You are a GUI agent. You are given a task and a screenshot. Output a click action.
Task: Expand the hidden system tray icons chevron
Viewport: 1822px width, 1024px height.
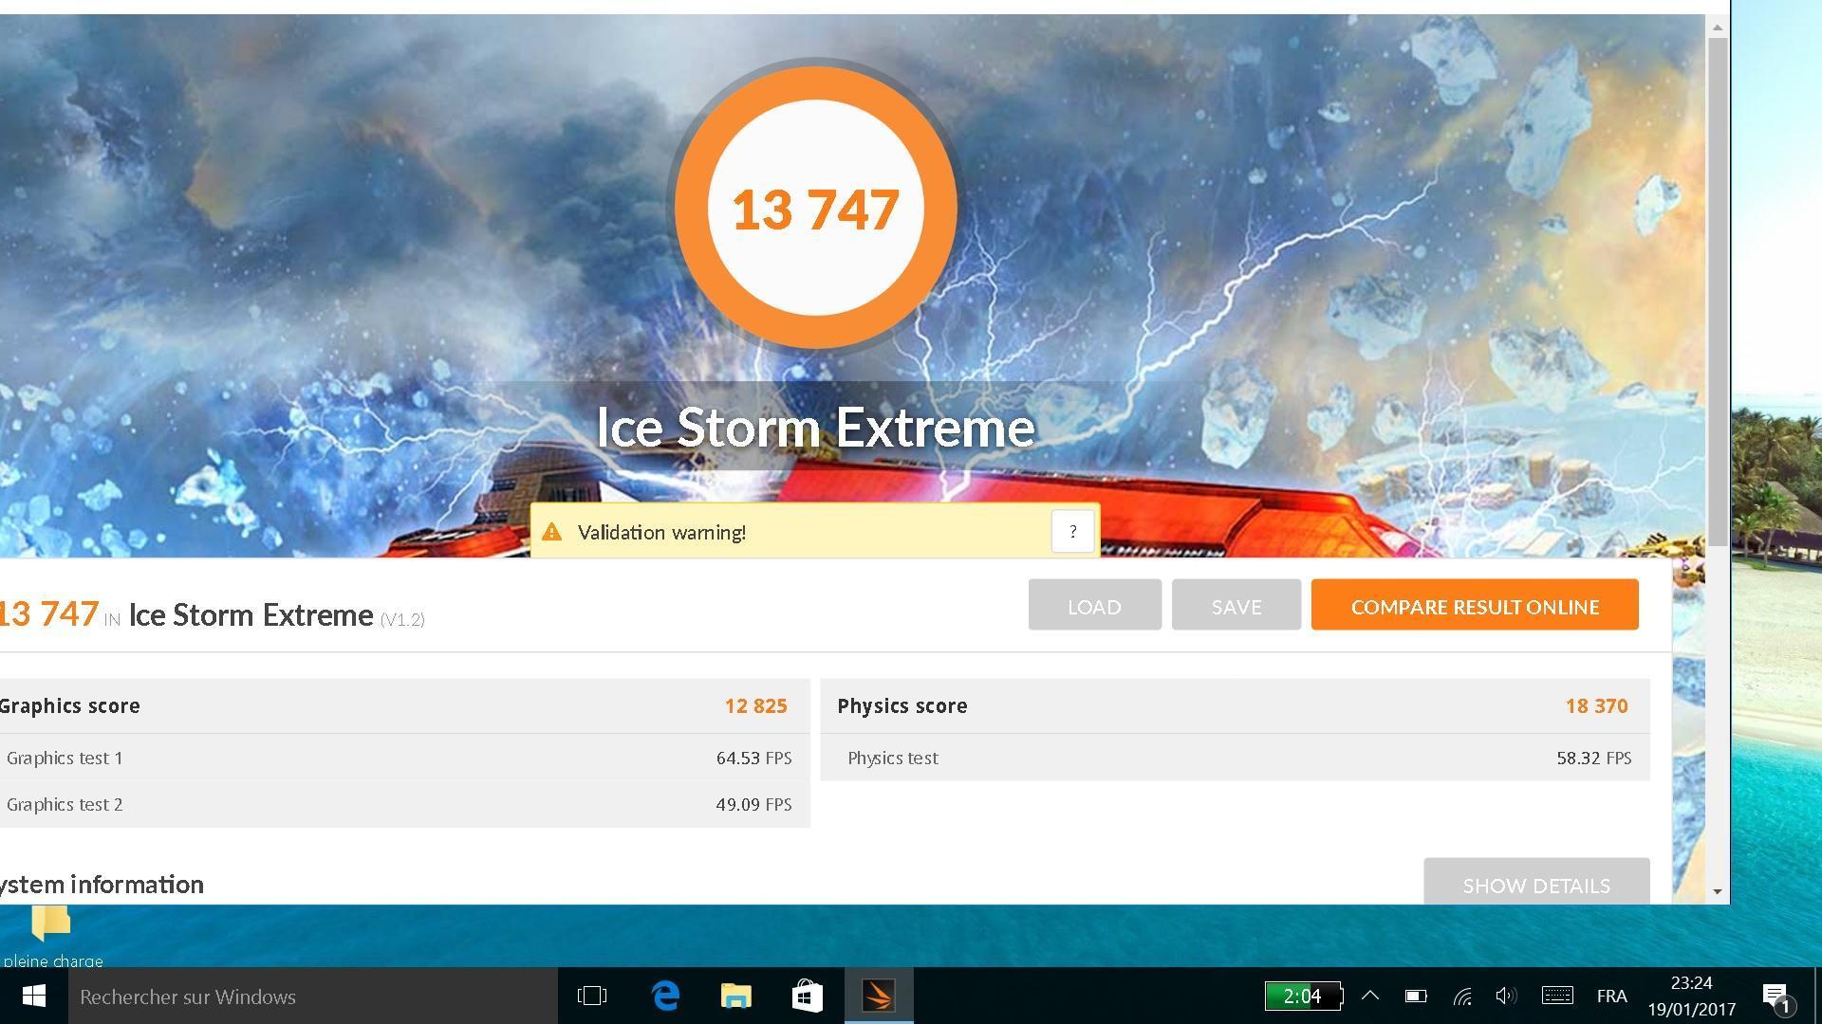1370,996
